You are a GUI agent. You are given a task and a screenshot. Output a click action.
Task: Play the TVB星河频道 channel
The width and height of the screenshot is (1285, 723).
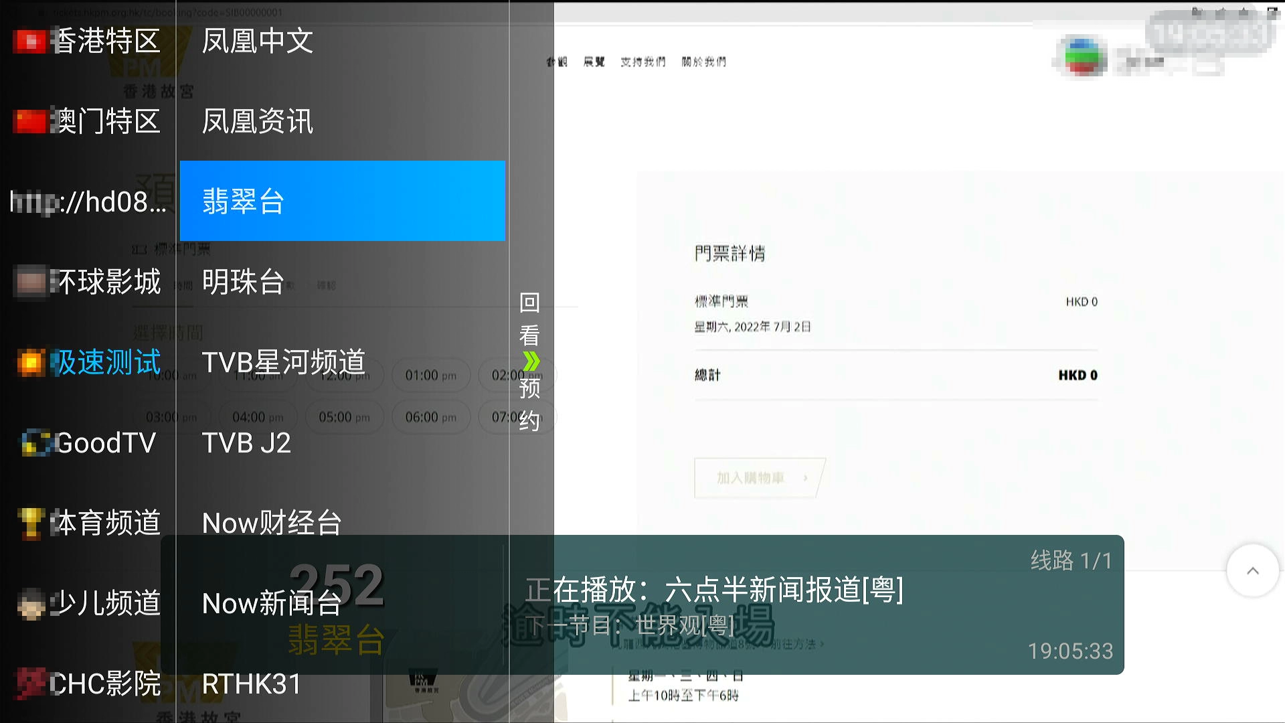(343, 362)
